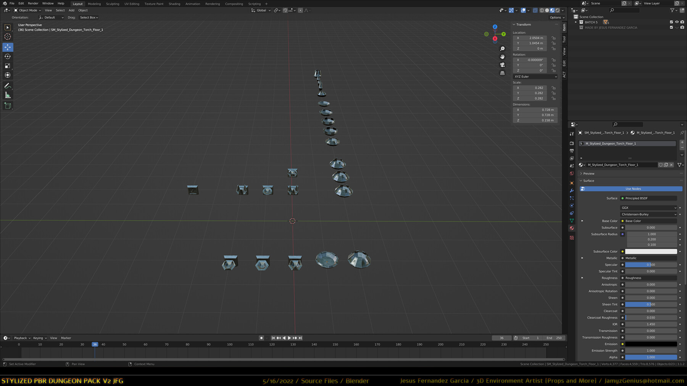
Task: Click the Options button in header
Action: click(557, 18)
